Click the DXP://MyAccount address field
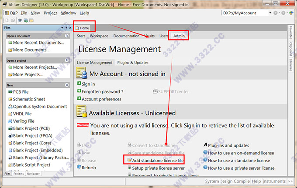This screenshot has height=188, width=297. click(x=245, y=13)
